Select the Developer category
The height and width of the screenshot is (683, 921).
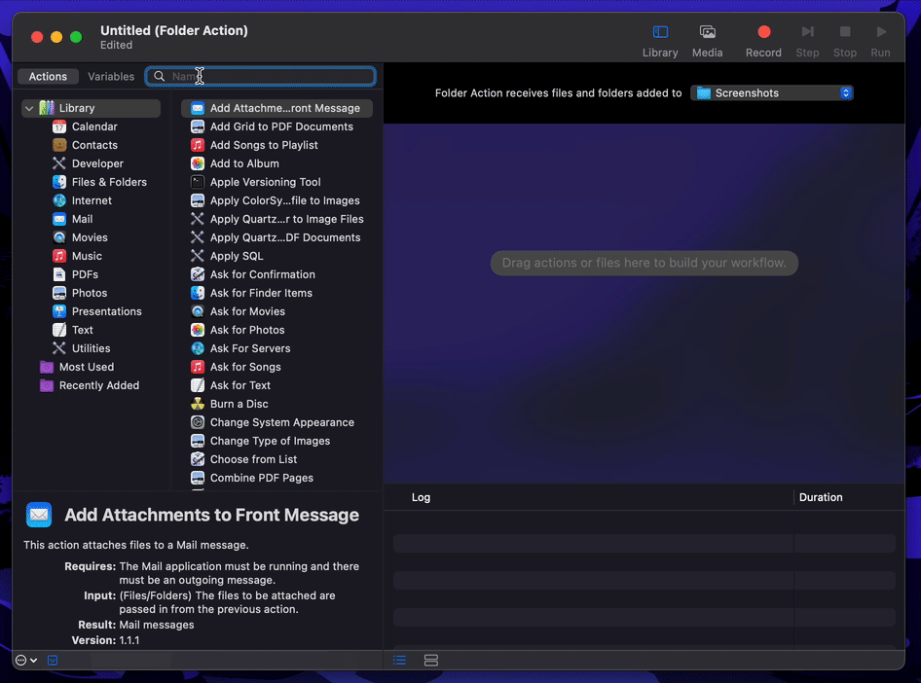97,163
